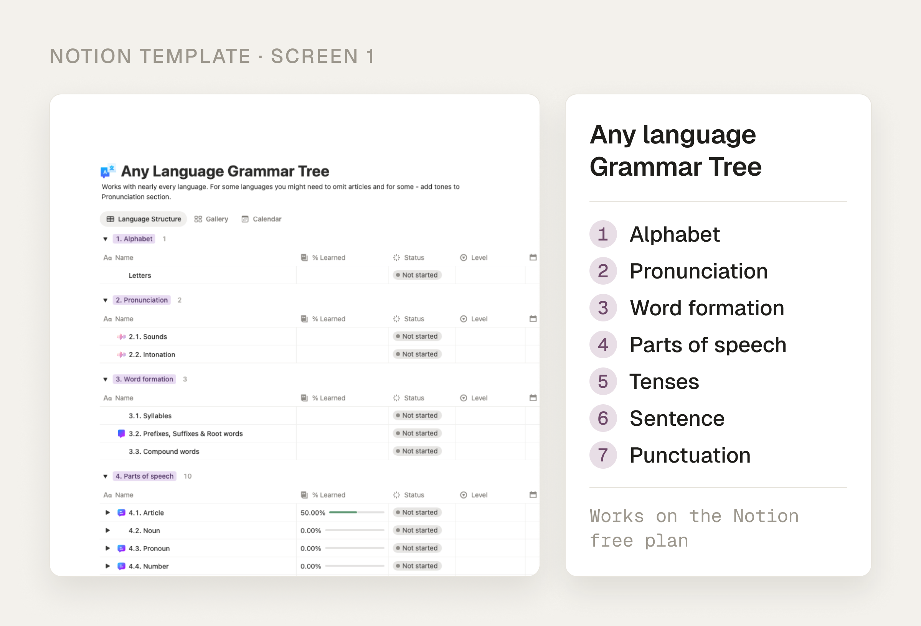Click the % Learned header in the Word formation group
Screen dimensions: 921x626
pyautogui.click(x=323, y=398)
